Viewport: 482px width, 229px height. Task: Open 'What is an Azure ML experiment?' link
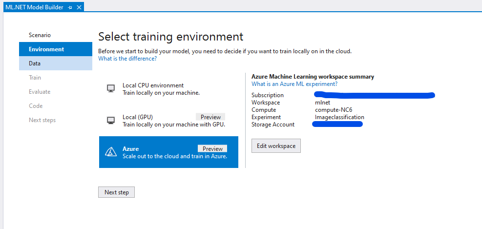294,84
